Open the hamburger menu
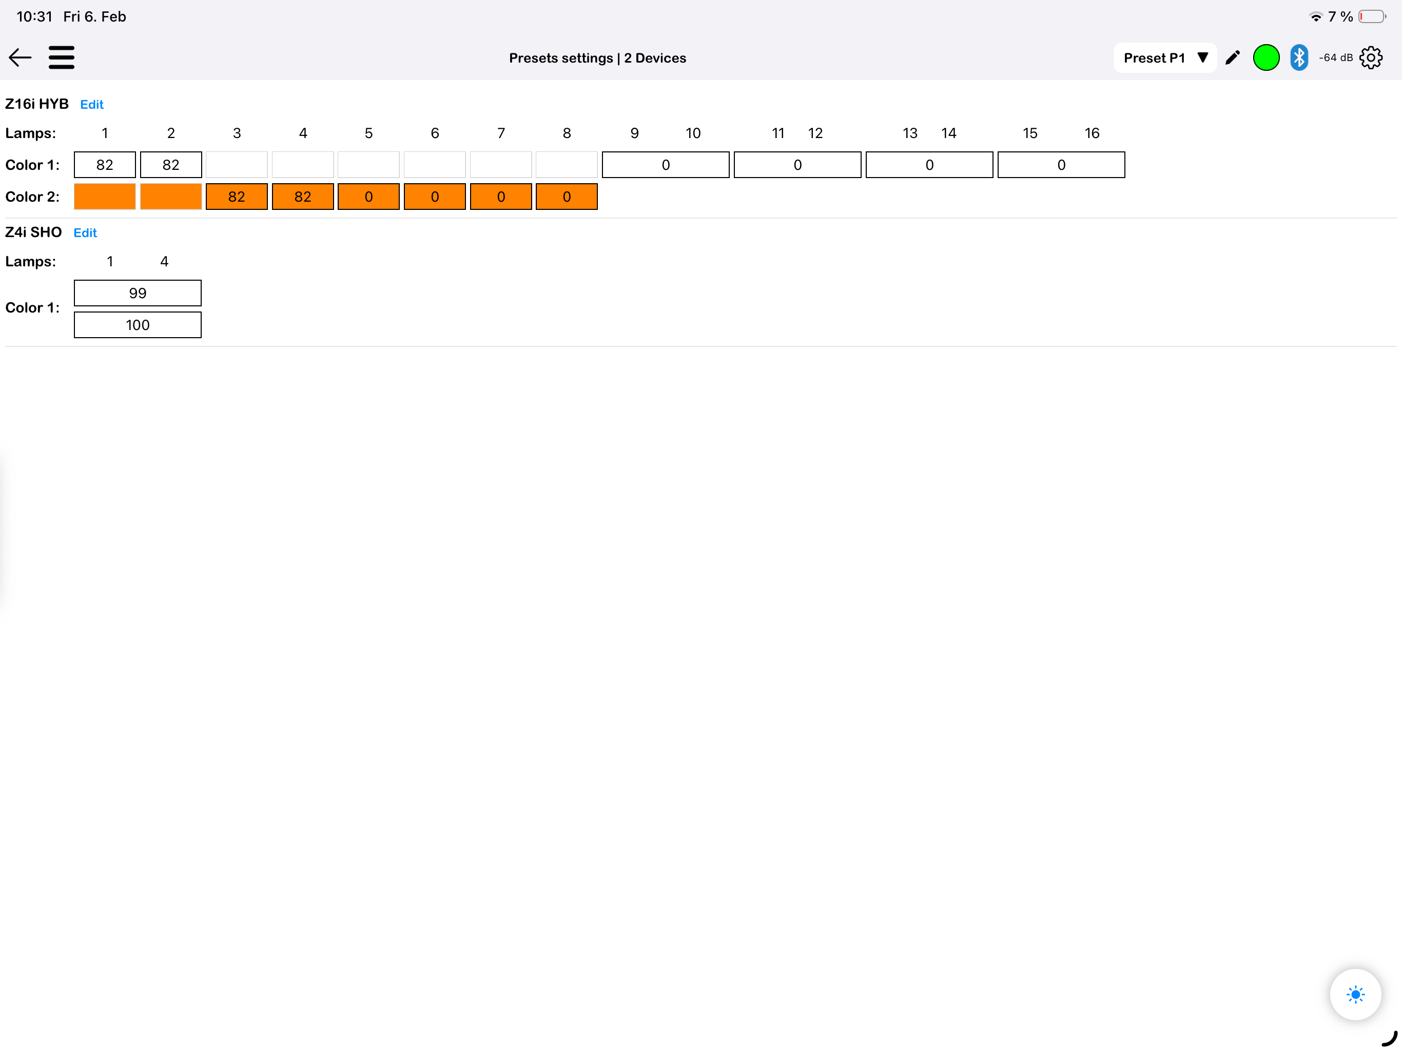Viewport: 1402px width, 1051px height. [x=62, y=57]
